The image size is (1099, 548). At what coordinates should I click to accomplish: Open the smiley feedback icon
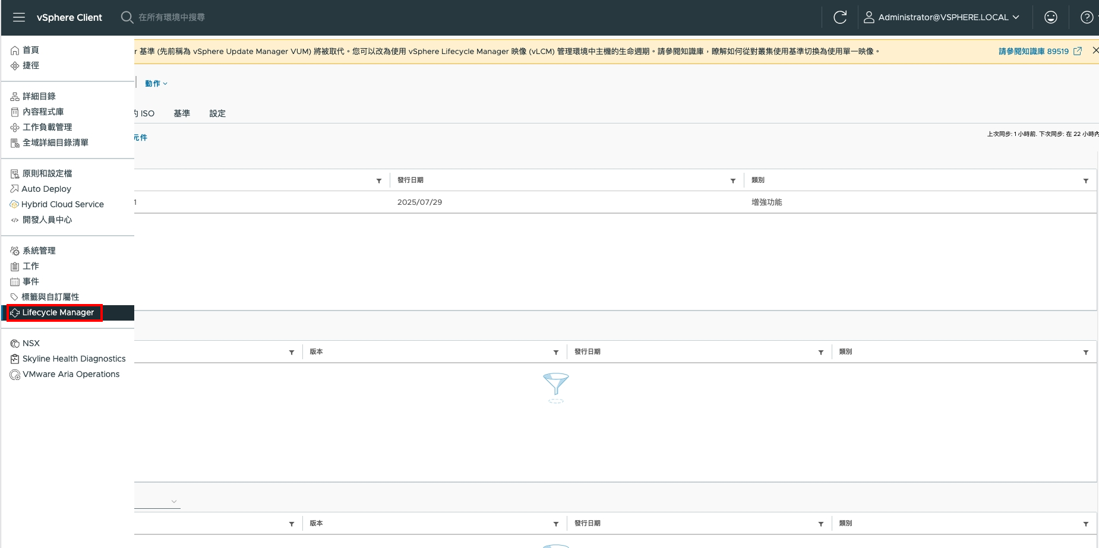click(1051, 17)
